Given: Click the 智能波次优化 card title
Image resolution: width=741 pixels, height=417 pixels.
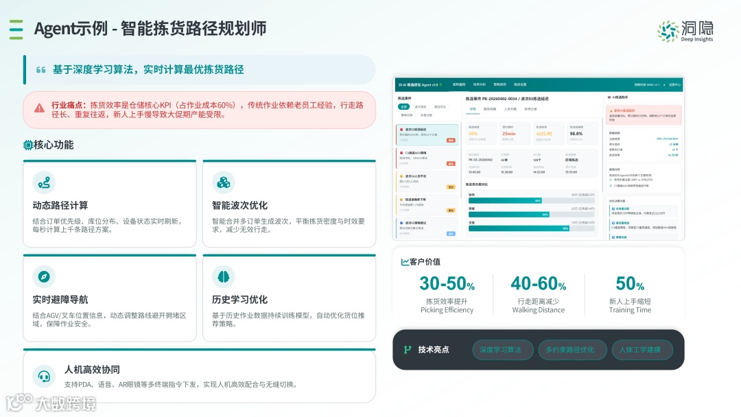Looking at the screenshot, I should pos(239,206).
